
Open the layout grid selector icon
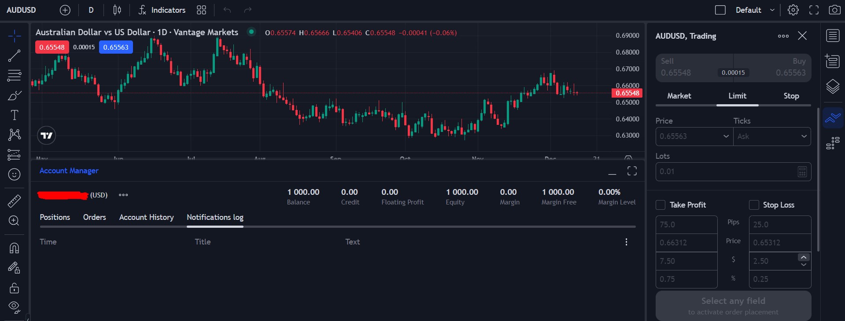coord(201,10)
